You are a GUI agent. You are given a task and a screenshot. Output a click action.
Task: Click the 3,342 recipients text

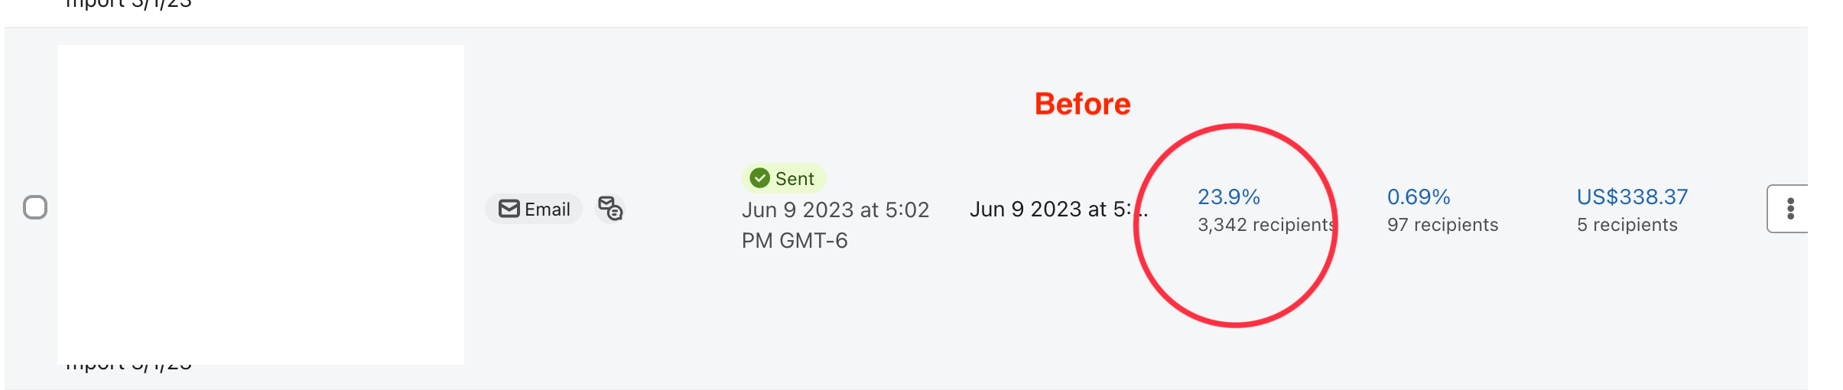pos(1265,225)
